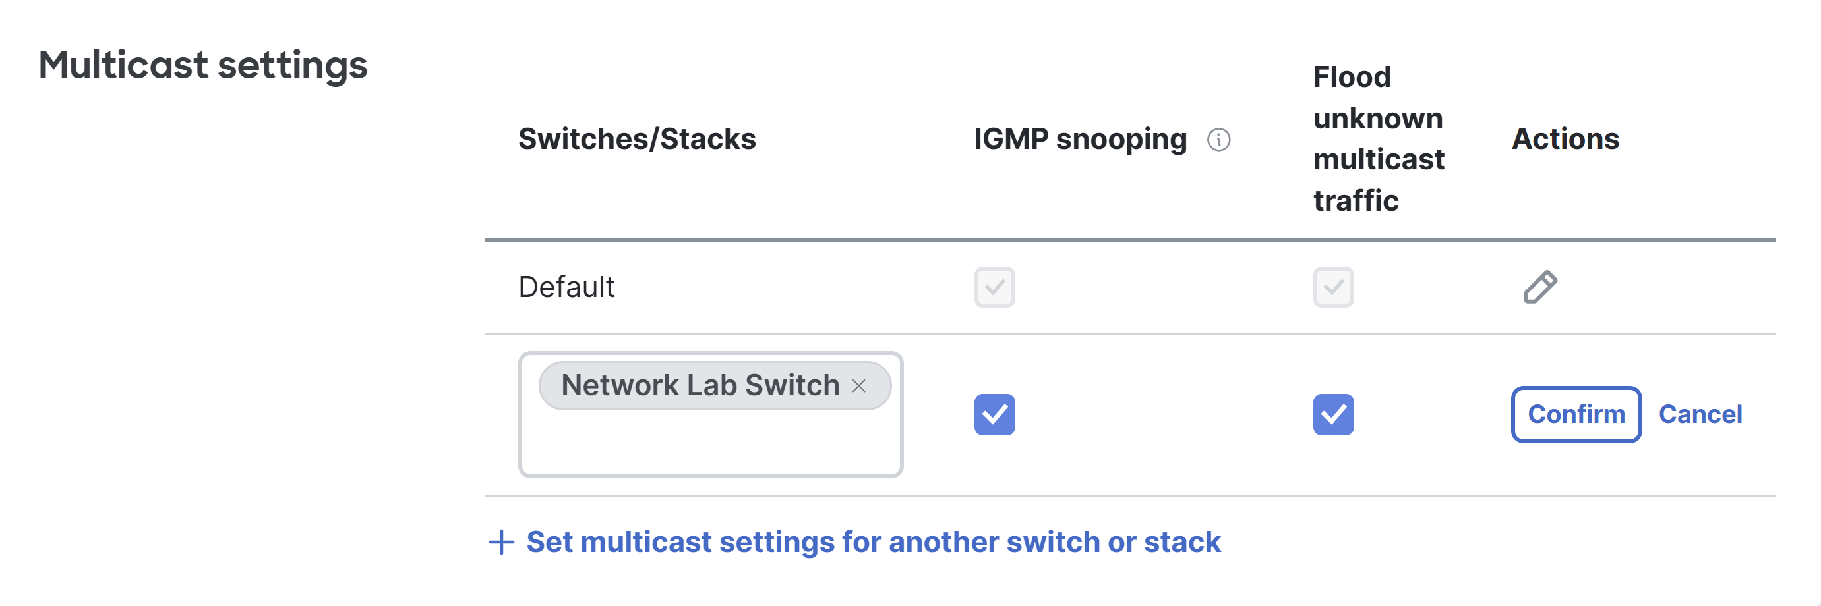Select the Network Lab Switch chip label
1821x606 pixels.
[x=700, y=385]
